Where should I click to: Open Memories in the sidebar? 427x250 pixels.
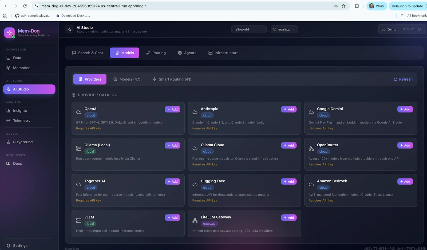point(29,68)
